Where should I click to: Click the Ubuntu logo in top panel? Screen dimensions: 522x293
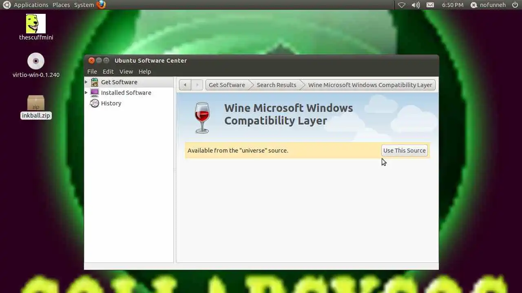7,5
